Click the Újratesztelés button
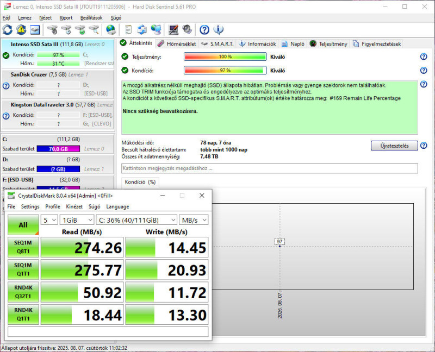 coord(394,146)
